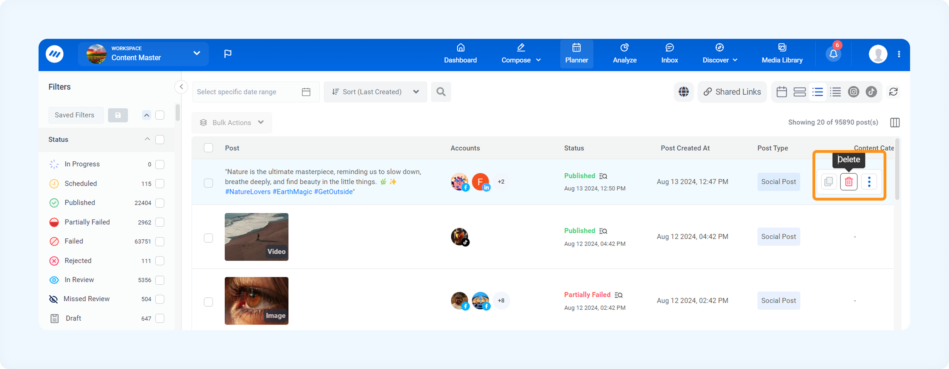The height and width of the screenshot is (369, 949).
Task: Click the flag icon beside the workspace
Action: (x=228, y=54)
